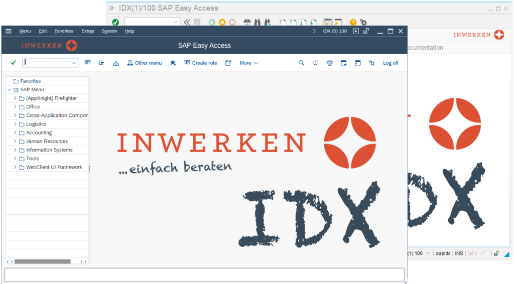Open the system info dropdown in back status bar
The height and width of the screenshot is (284, 514).
[428, 253]
